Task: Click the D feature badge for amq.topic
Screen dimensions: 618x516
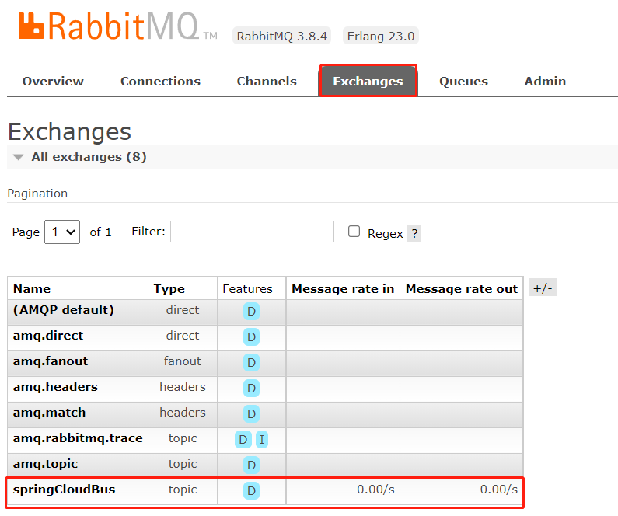Action: tap(251, 465)
